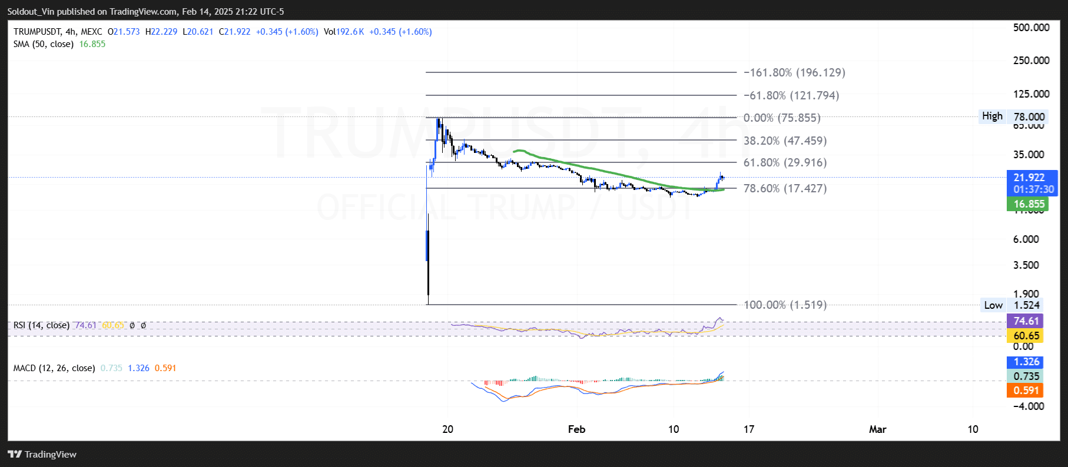The height and width of the screenshot is (467, 1068).
Task: Click the 20 date on time axis
Action: (x=448, y=429)
